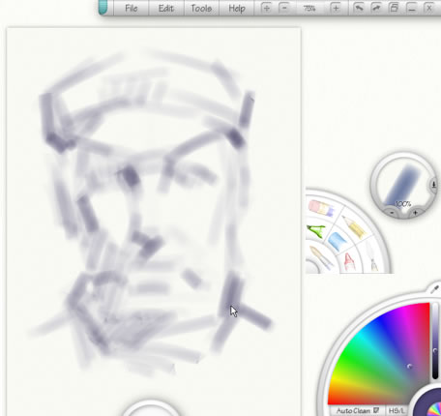Increase tool size with plus button
441x416 pixels.
pos(415,213)
